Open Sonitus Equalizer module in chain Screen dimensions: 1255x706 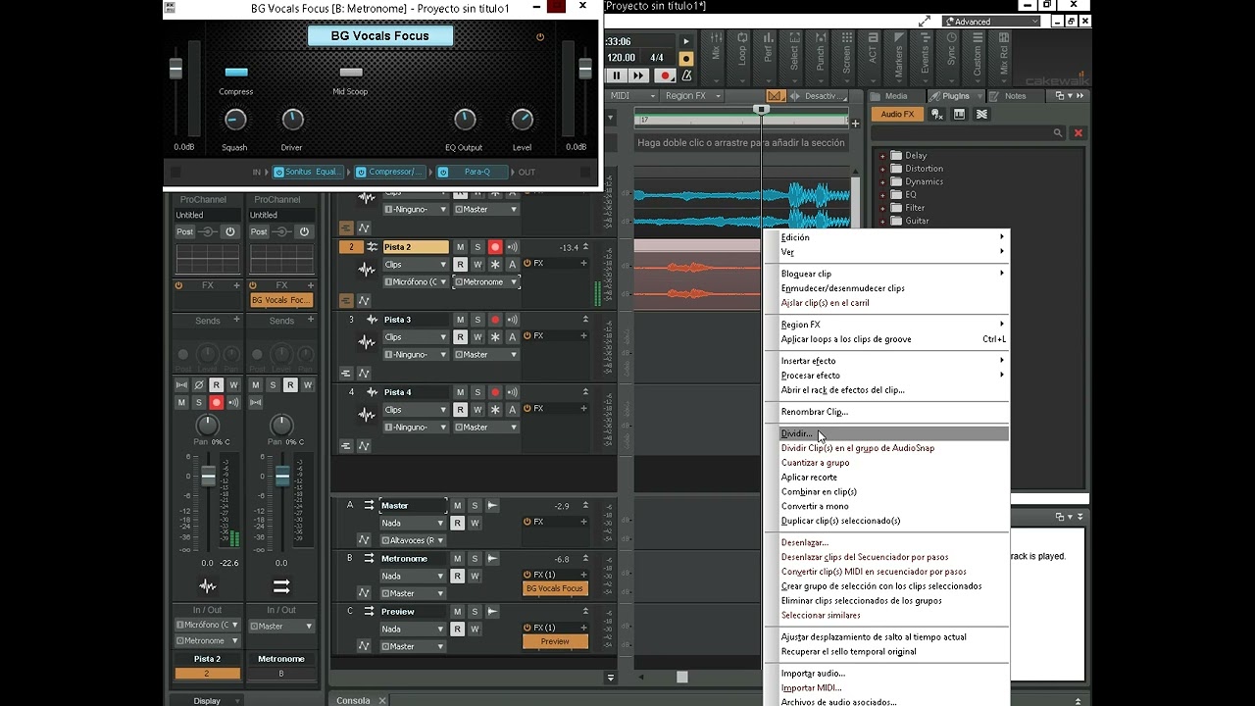[308, 172]
